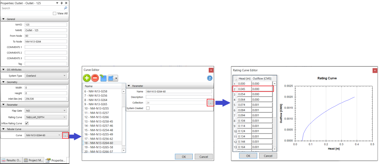The height and width of the screenshot is (164, 381).
Task: Click the import curve grid icon
Action: pos(103,78)
